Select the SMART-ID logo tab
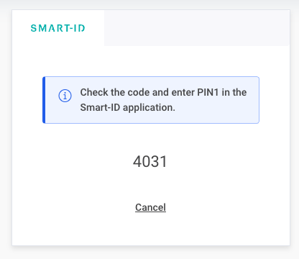The height and width of the screenshot is (259, 299). point(58,28)
